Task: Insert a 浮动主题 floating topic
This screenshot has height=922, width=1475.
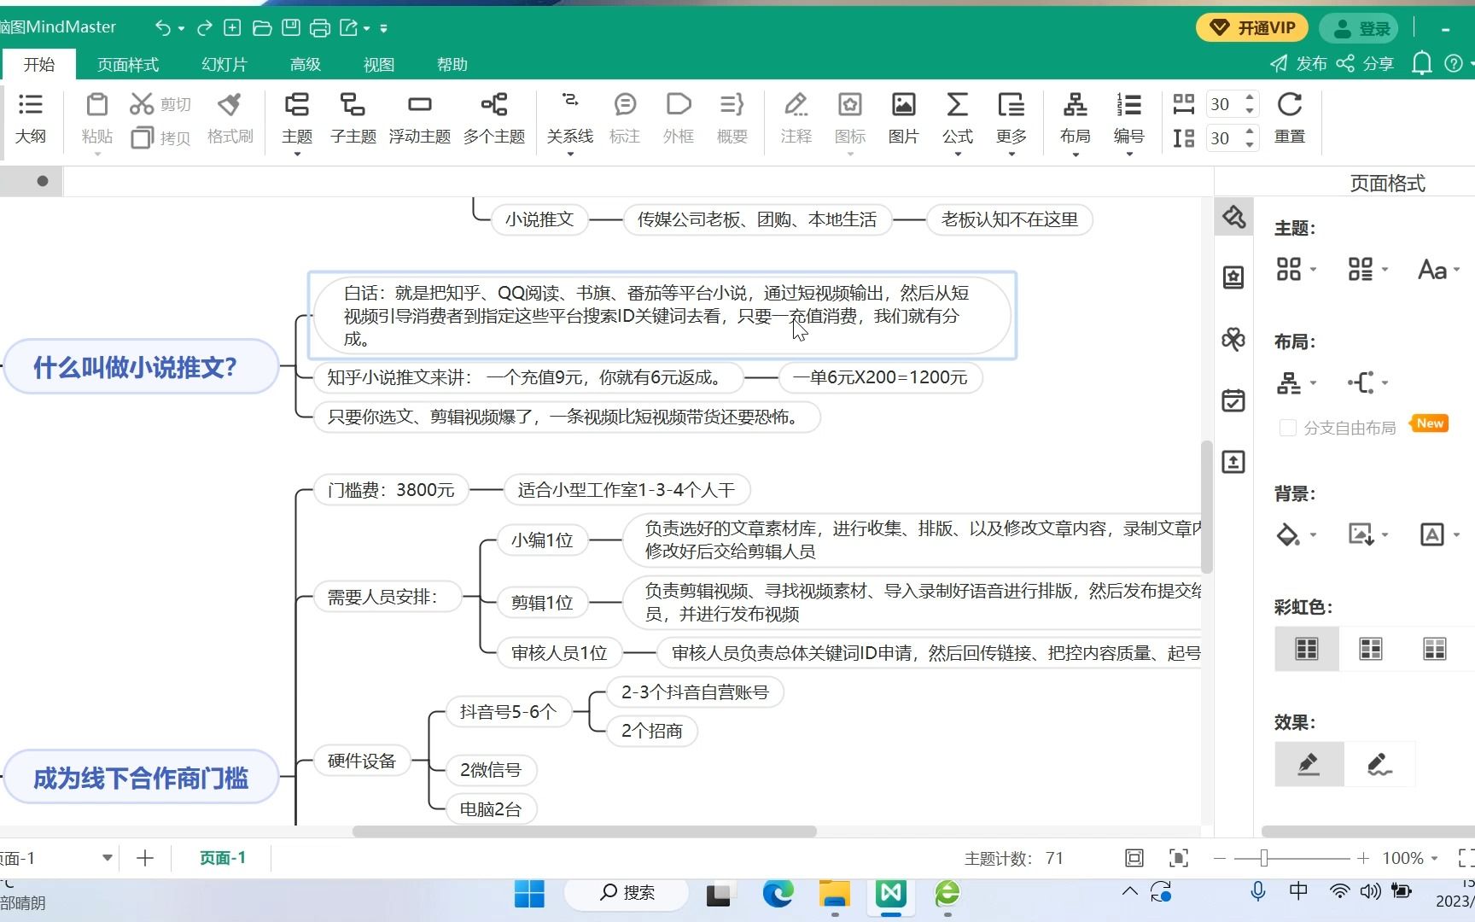Action: pos(419,119)
